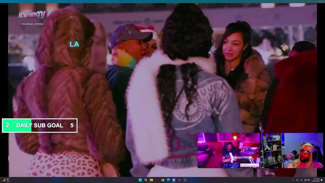Viewport: 325px width, 183px height.
Task: Open the display/network tray icon
Action: (305, 180)
